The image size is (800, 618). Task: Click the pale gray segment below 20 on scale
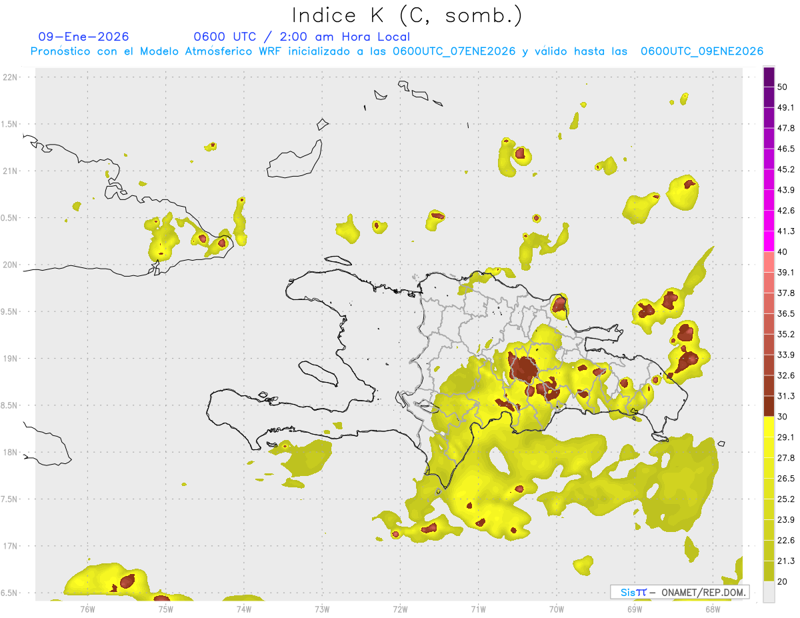tap(769, 592)
